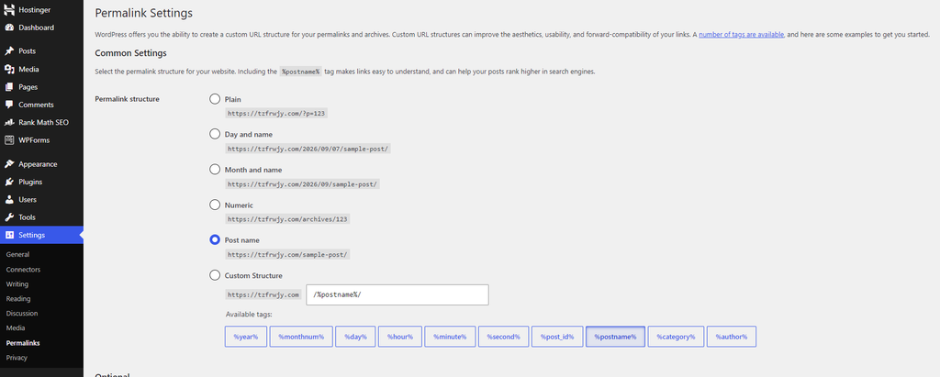Insert the %hour% tag button
Screen dimensions: 940x377
pos(400,337)
